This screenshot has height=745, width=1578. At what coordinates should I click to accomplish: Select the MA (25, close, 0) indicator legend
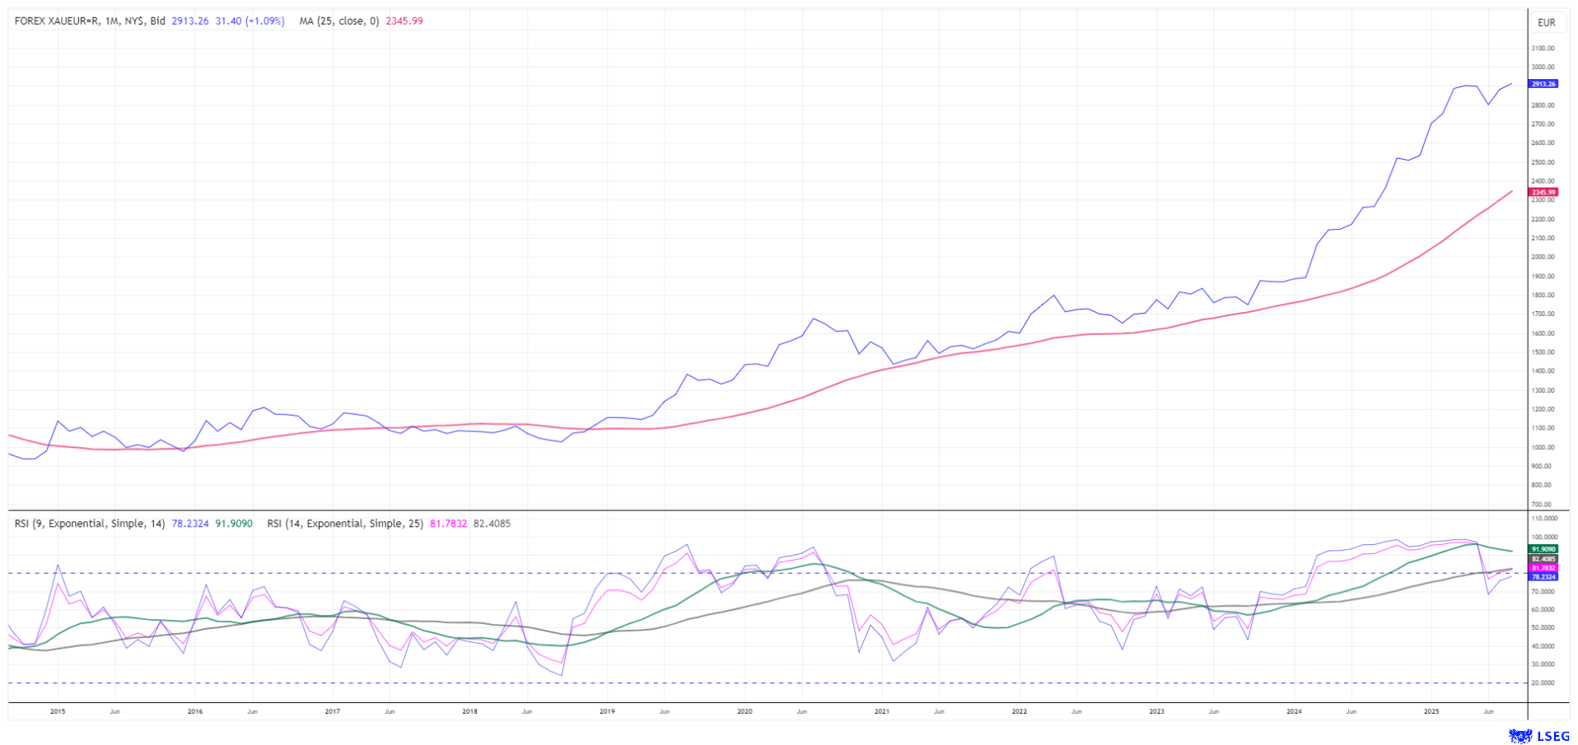[x=338, y=21]
